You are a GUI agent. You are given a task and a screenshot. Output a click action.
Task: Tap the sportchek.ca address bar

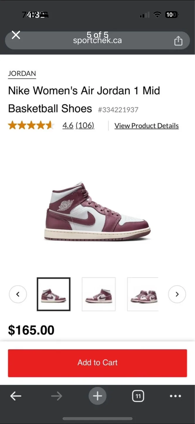pos(97,40)
